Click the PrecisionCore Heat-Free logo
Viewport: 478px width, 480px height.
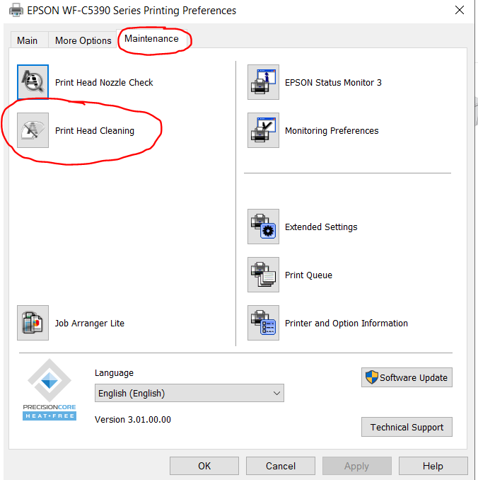tap(49, 389)
